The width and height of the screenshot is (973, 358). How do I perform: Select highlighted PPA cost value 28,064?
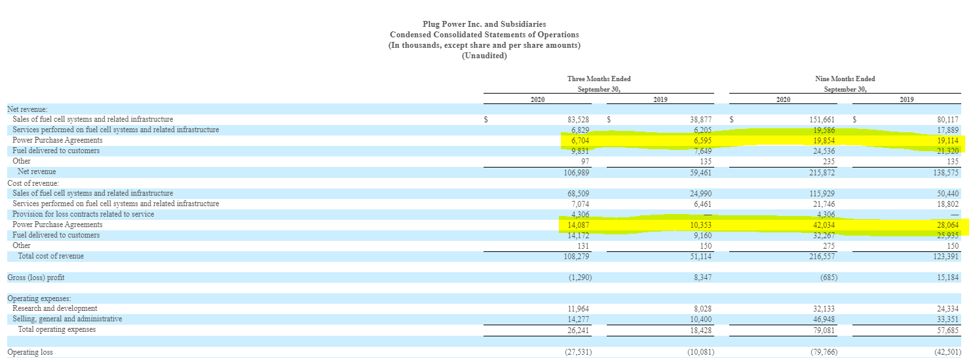point(948,224)
